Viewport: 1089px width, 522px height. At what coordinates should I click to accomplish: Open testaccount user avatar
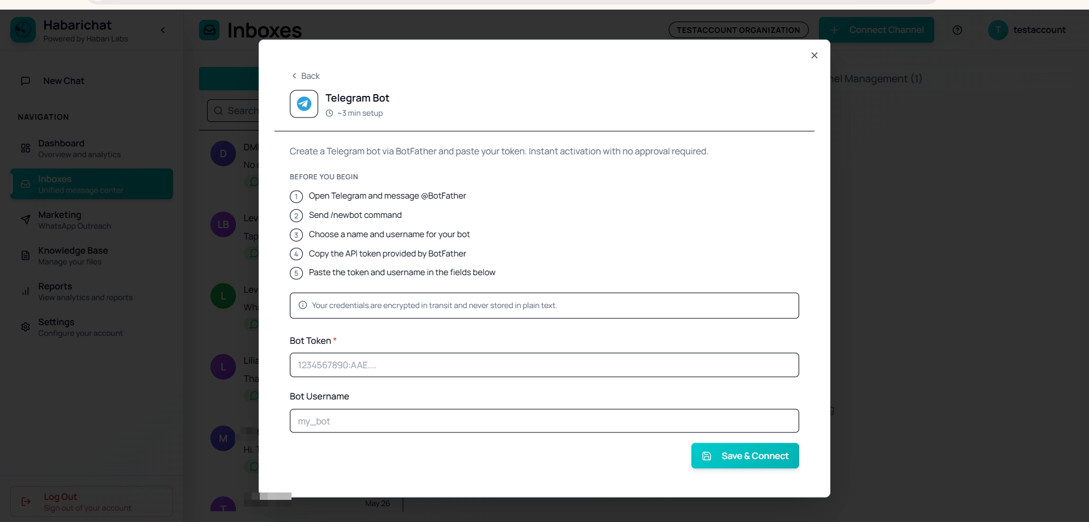coord(998,30)
